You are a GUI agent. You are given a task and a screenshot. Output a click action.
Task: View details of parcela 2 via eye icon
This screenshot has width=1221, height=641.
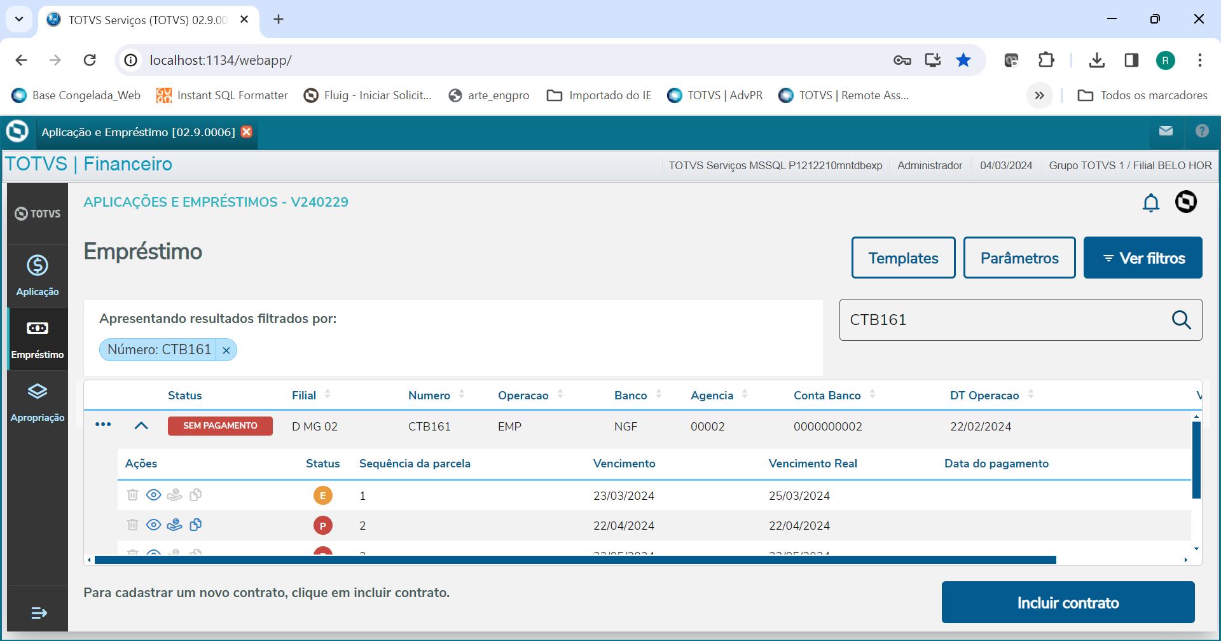(153, 525)
